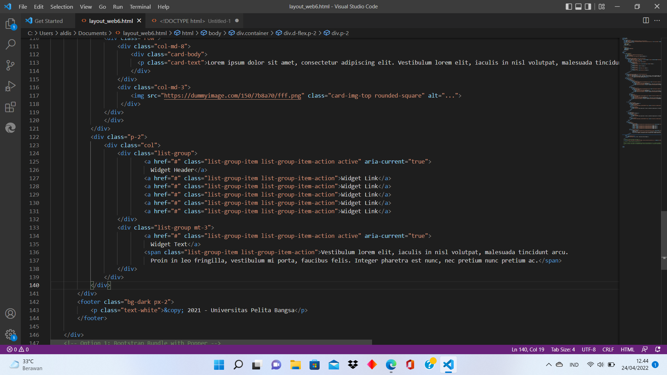Open the Manage gear menu
667x375 pixels.
click(10, 334)
